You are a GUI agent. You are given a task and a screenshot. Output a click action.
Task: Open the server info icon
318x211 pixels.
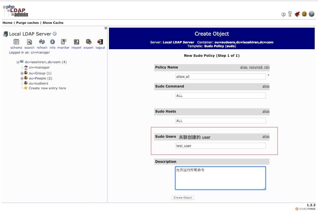coord(52,42)
